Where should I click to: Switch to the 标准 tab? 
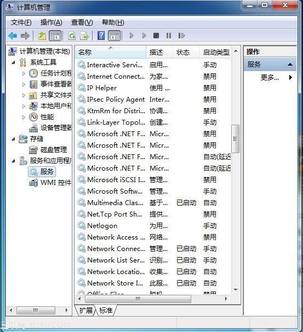point(106,311)
